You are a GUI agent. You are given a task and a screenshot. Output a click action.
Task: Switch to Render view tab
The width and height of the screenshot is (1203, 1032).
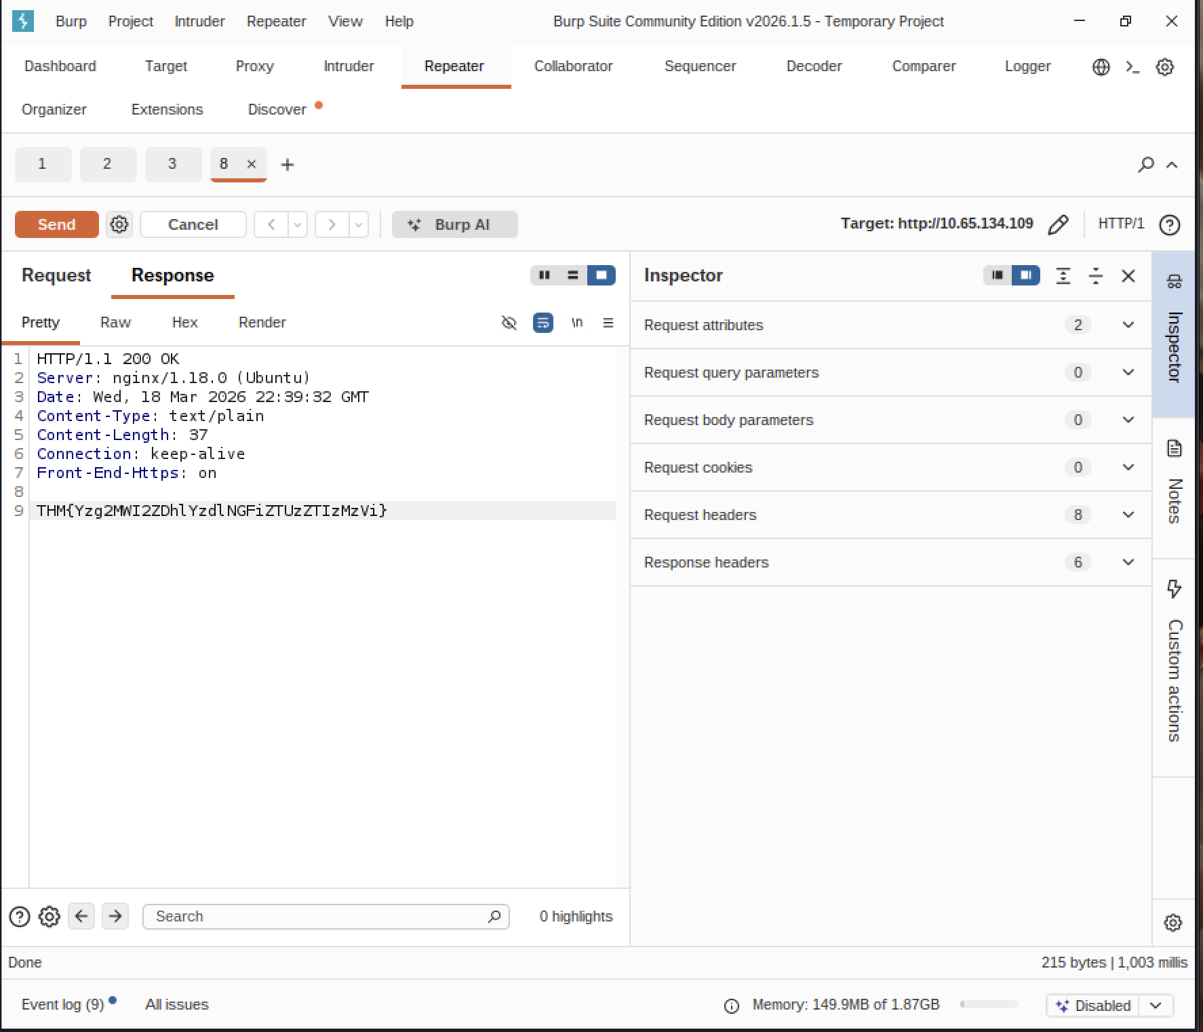(x=262, y=323)
